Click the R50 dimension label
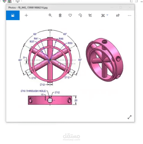Screen dimensions: 143x144 pyautogui.click(x=70, y=43)
